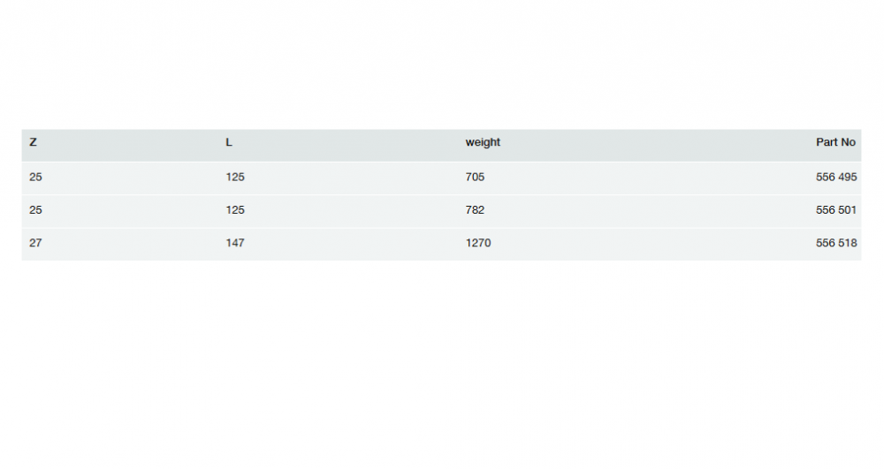Image resolution: width=884 pixels, height=469 pixels.
Task: Select the Z value 27
Action: pyautogui.click(x=35, y=243)
